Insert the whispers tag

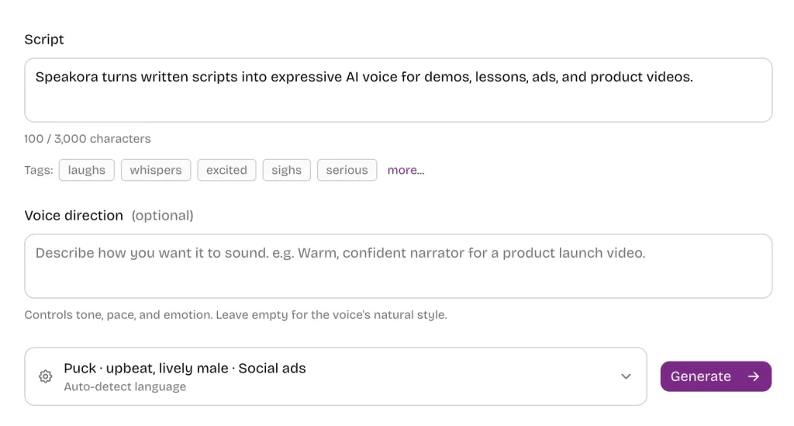[155, 170]
